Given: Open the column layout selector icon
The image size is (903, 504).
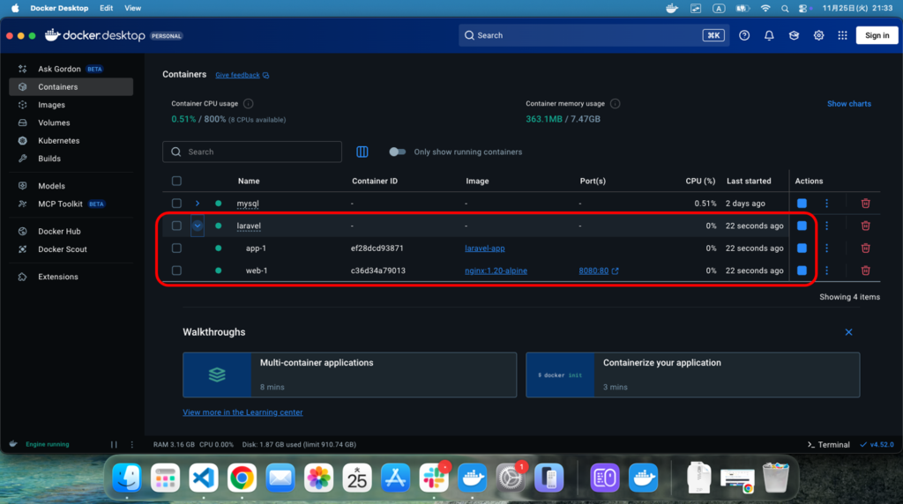Looking at the screenshot, I should click(362, 152).
